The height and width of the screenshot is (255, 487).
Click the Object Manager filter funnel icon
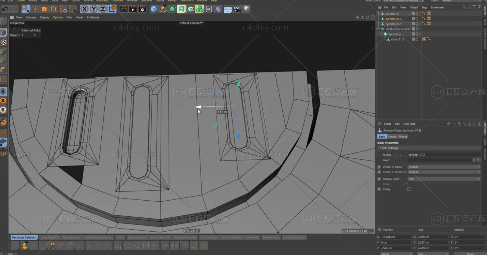(x=474, y=7)
